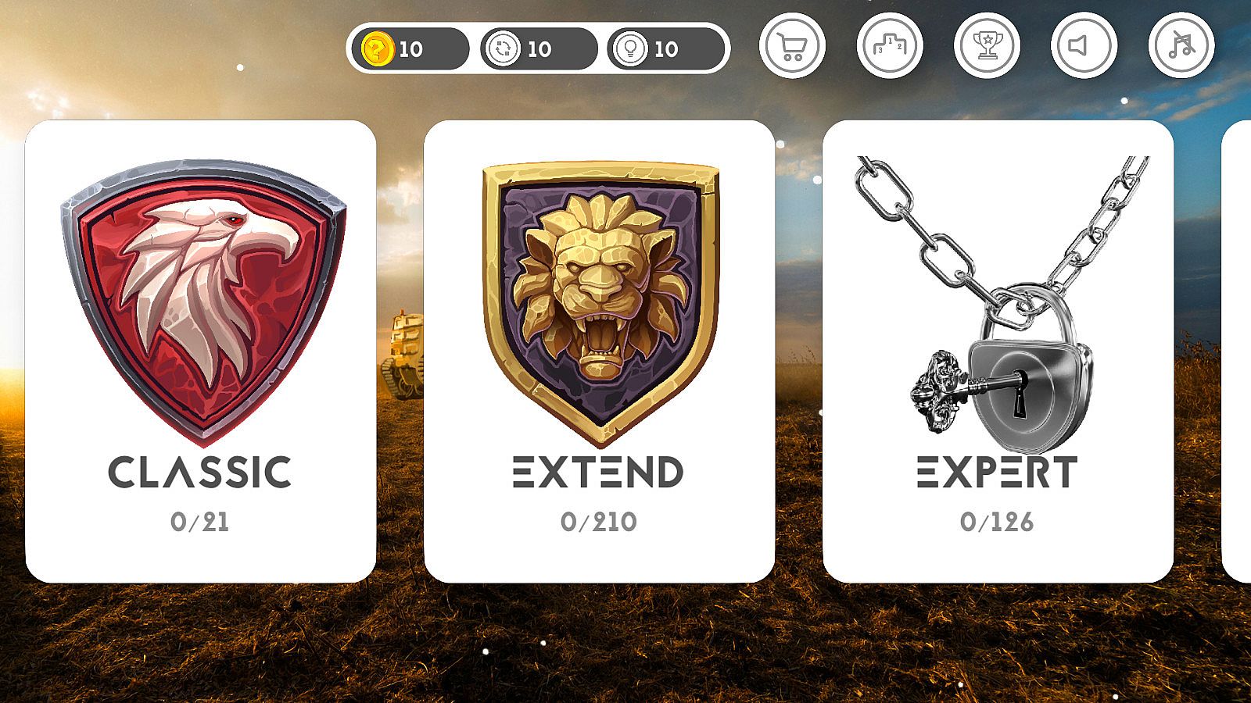This screenshot has width=1251, height=703.
Task: Select the Classic mode card
Action: (x=201, y=351)
